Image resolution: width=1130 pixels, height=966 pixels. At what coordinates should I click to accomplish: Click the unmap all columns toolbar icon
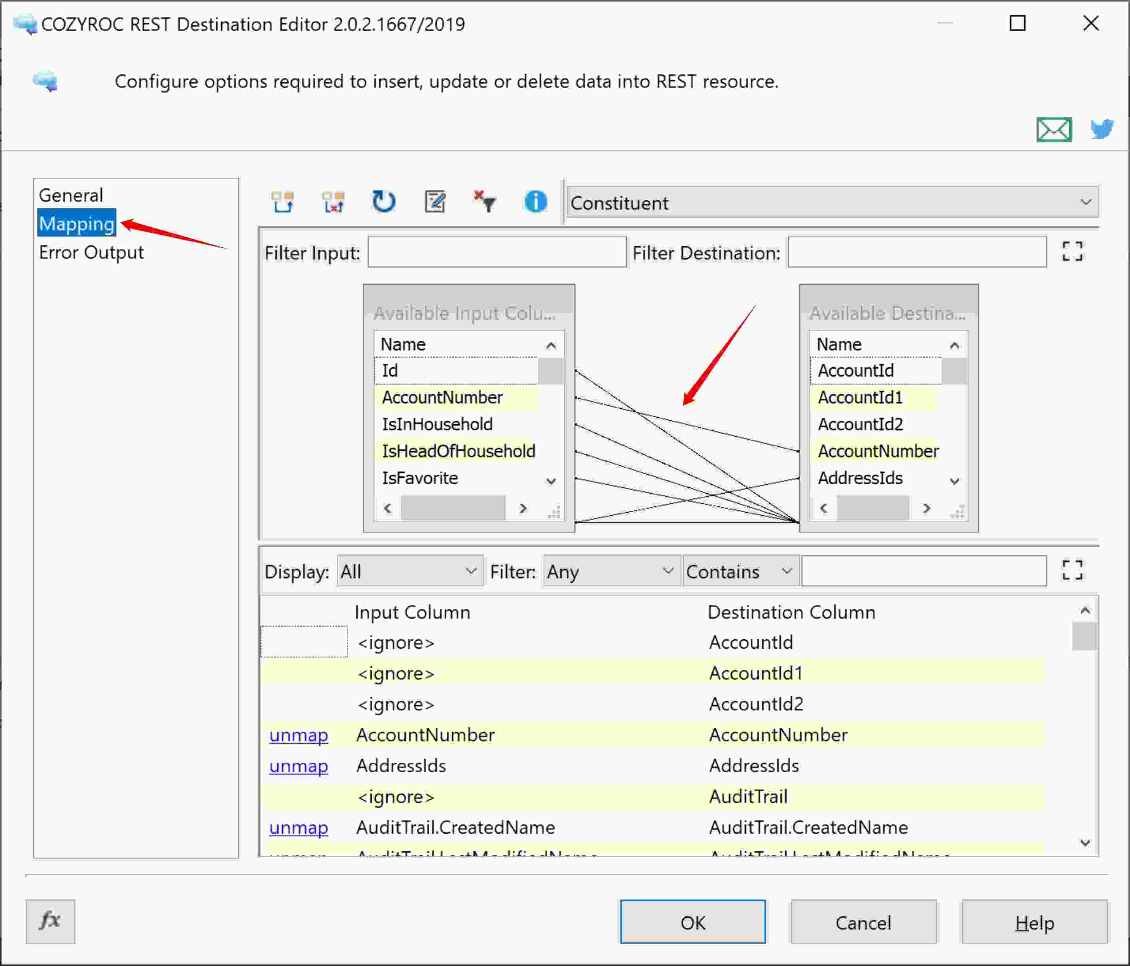333,202
